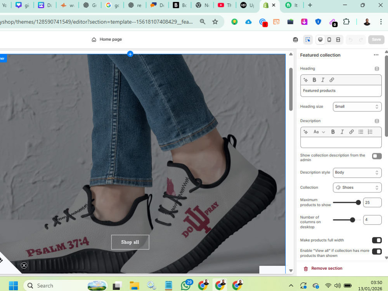Click the Maximum products value field
Viewport: 388px width, 291px height.
click(372, 203)
